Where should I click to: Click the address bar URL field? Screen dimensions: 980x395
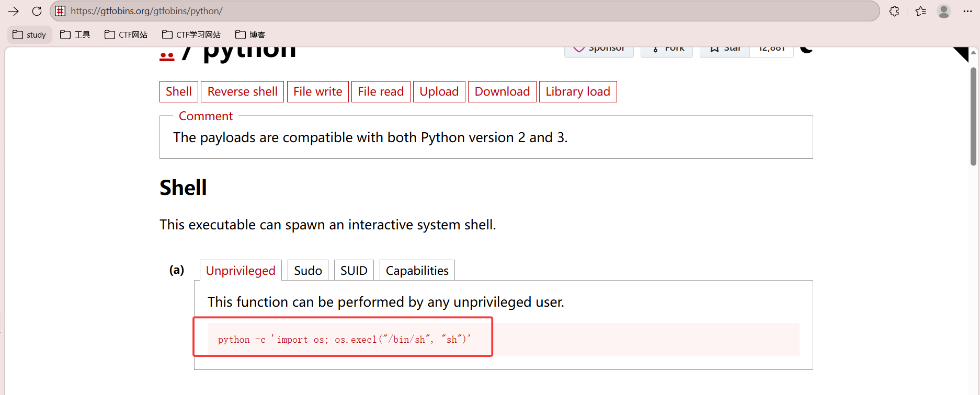418,11
